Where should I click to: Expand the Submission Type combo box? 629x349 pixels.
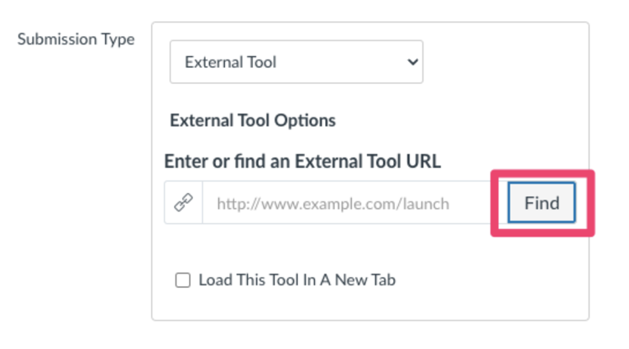[x=296, y=62]
